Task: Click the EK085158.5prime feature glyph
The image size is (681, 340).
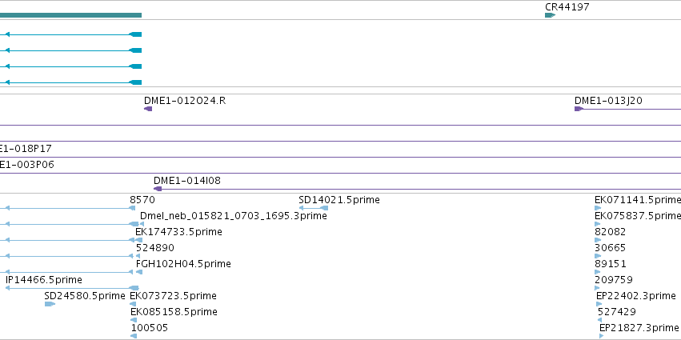Action: [x=134, y=320]
